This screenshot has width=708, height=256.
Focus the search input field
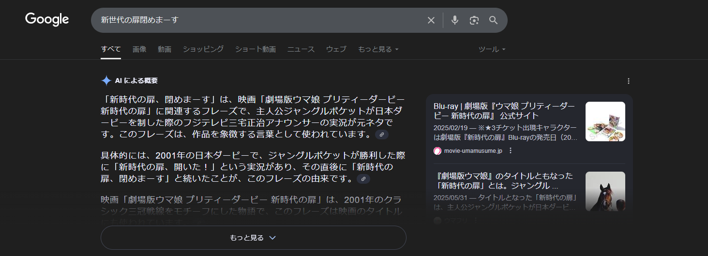(256, 20)
